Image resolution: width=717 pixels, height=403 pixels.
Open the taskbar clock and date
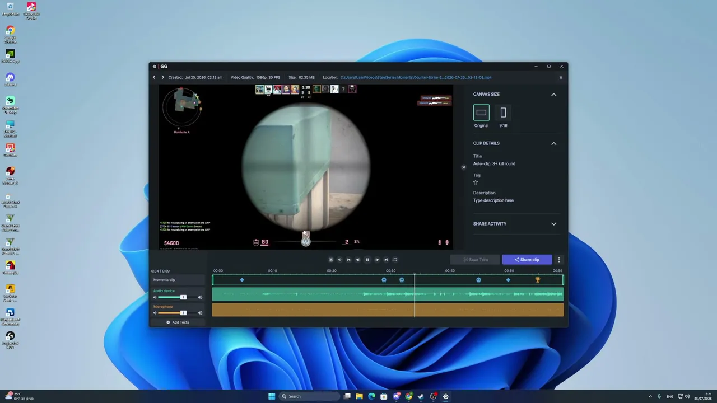[702, 396]
